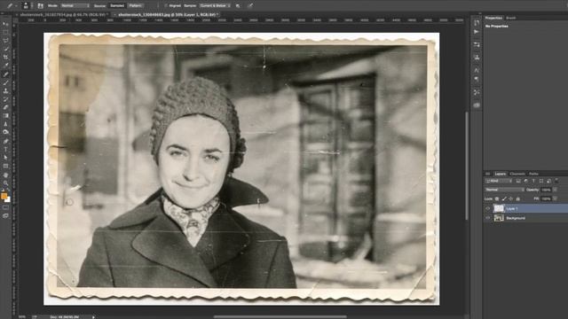Select the Eraser tool
The height and width of the screenshot is (319, 568).
point(5,107)
